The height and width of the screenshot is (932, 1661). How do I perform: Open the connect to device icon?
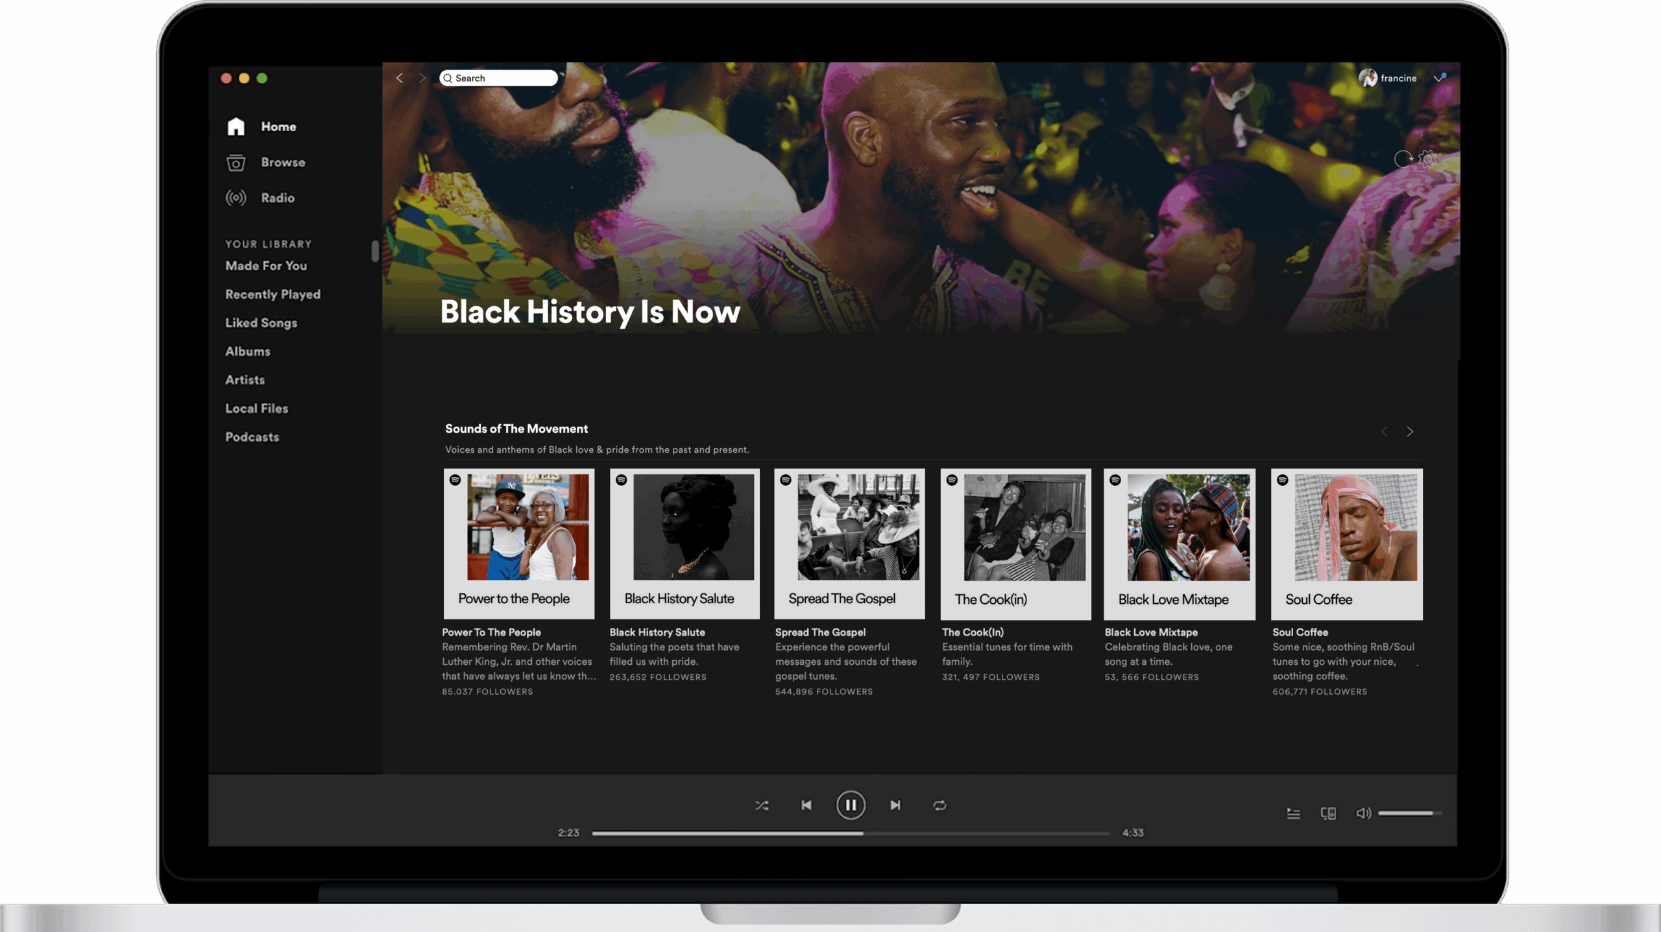coord(1328,813)
